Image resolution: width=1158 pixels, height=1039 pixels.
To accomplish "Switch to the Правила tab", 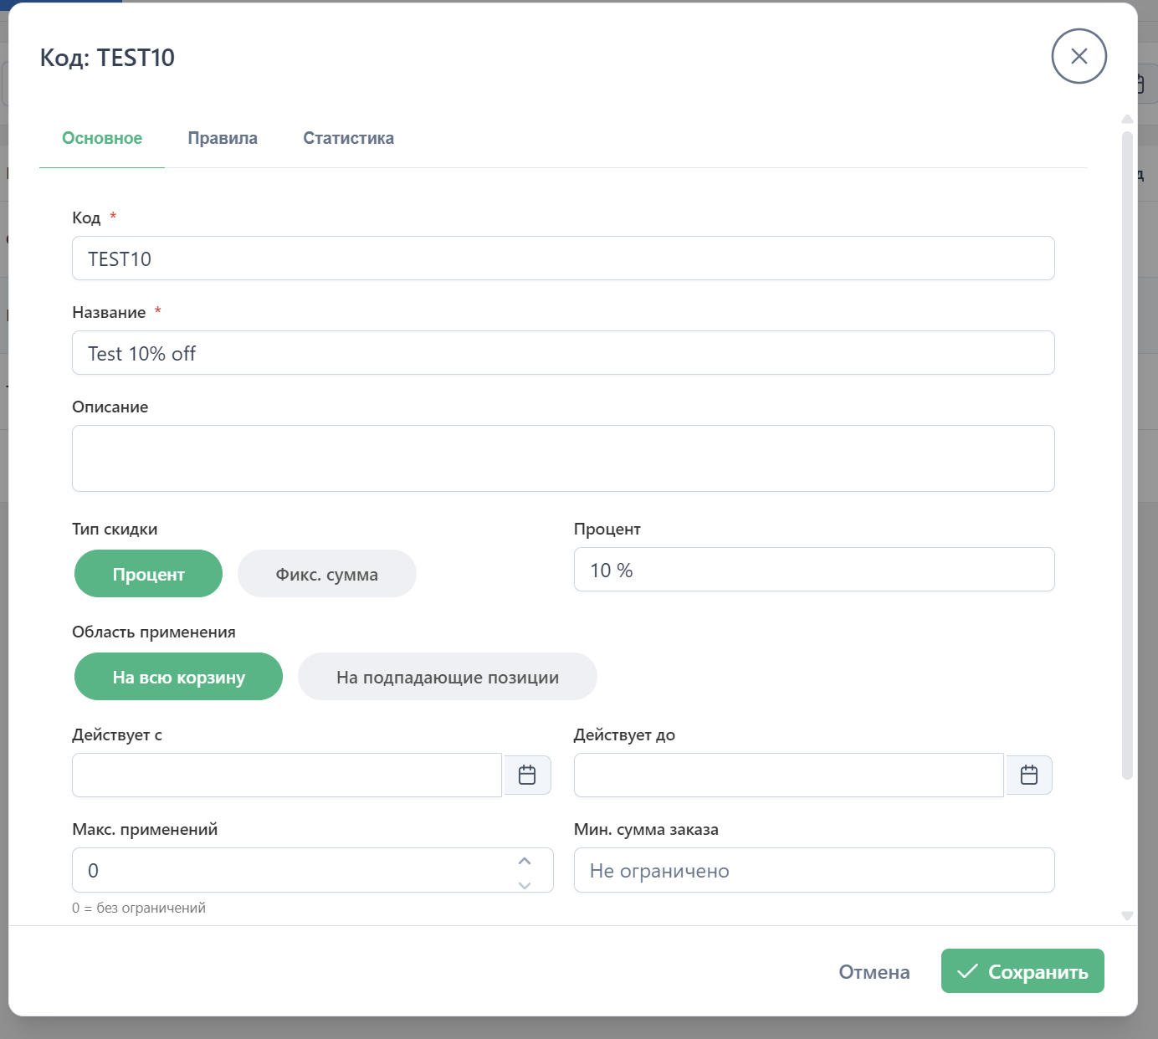I will coord(223,138).
